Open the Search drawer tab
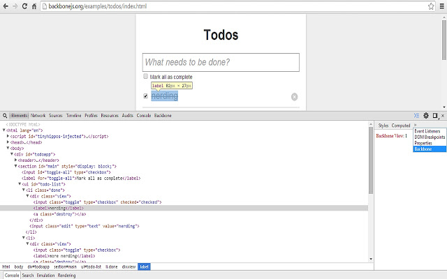The image size is (447, 279). pyautogui.click(x=28, y=276)
